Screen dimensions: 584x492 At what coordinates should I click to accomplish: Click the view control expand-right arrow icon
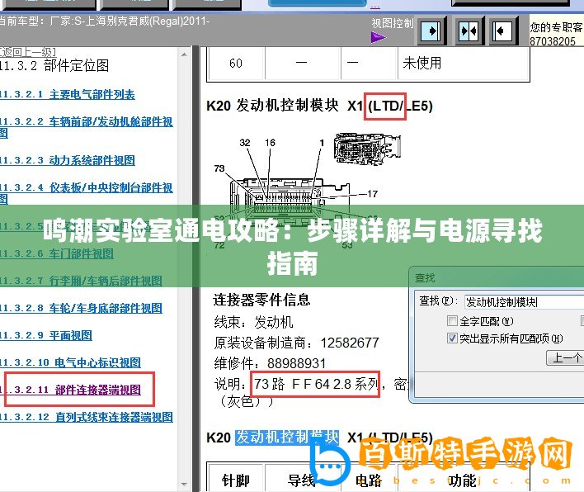coord(431,31)
